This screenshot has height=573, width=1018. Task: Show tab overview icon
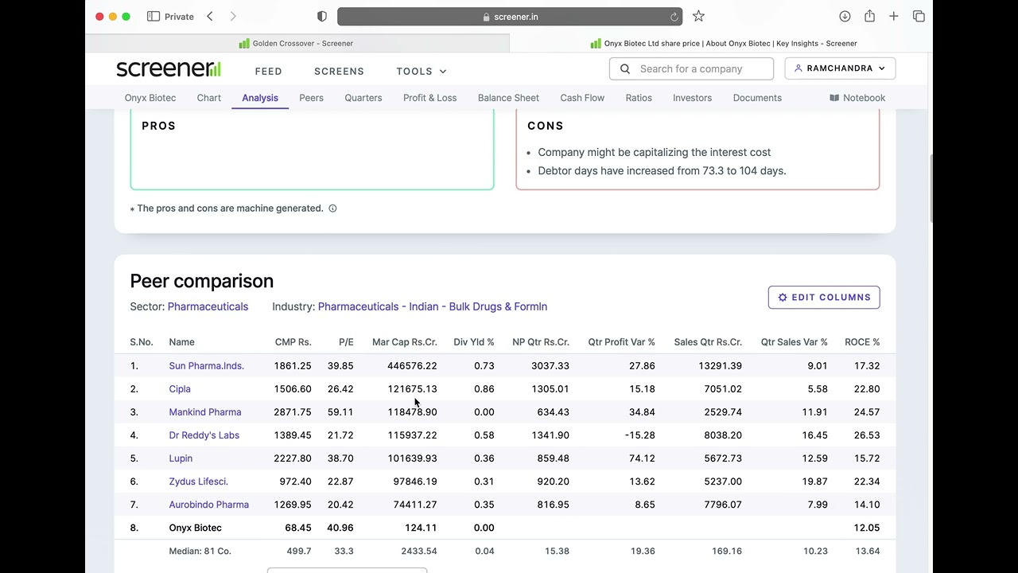919,16
